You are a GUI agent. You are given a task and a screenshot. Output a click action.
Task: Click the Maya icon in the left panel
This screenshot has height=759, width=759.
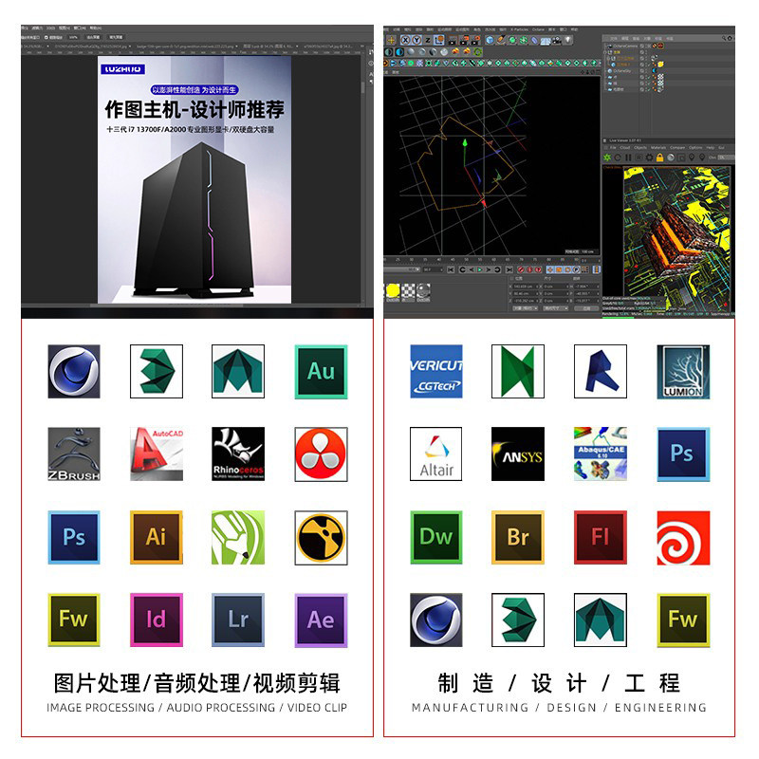(238, 371)
